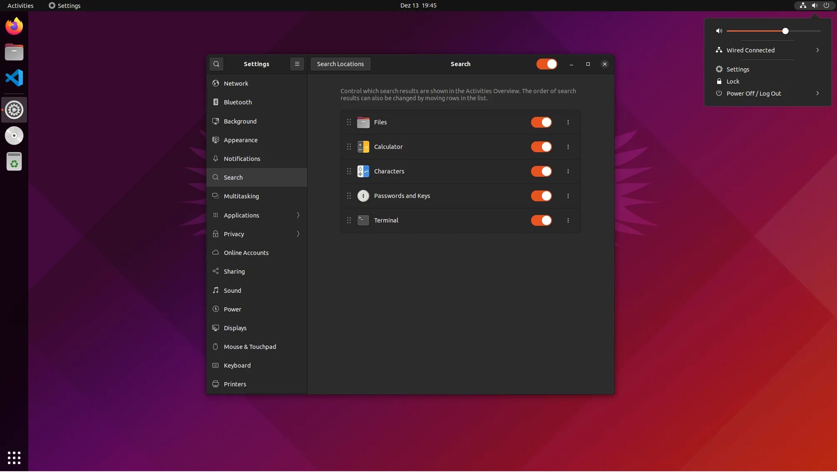
Task: Click the system volume slider
Action: 773,31
